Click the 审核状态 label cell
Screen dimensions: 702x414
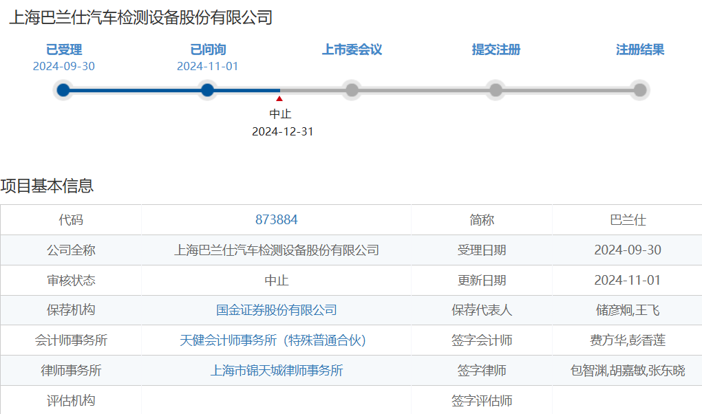71,280
